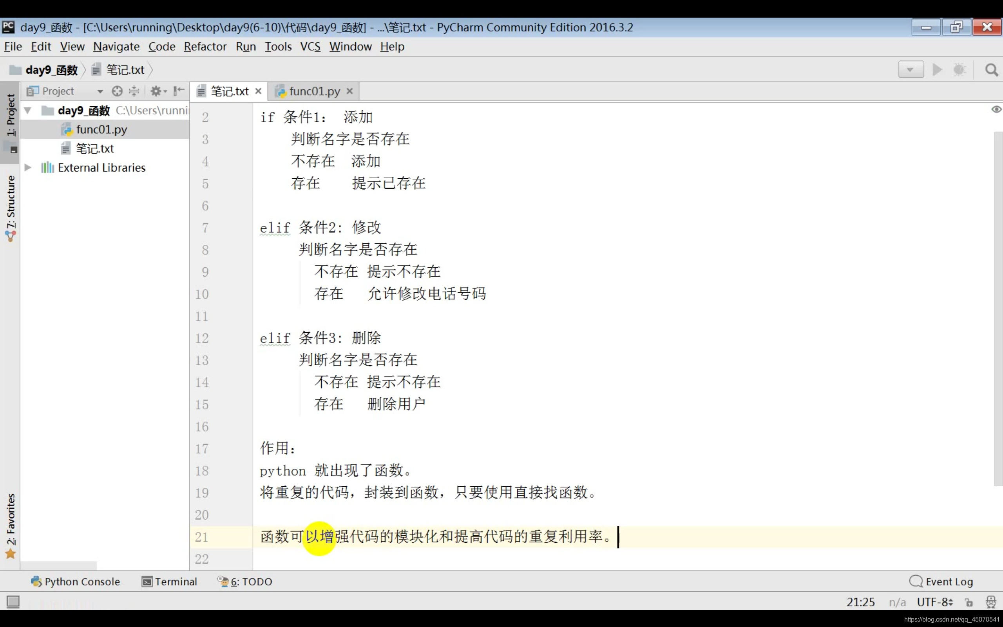
Task: Click Collapse All icon in Project panel
Action: tap(134, 91)
